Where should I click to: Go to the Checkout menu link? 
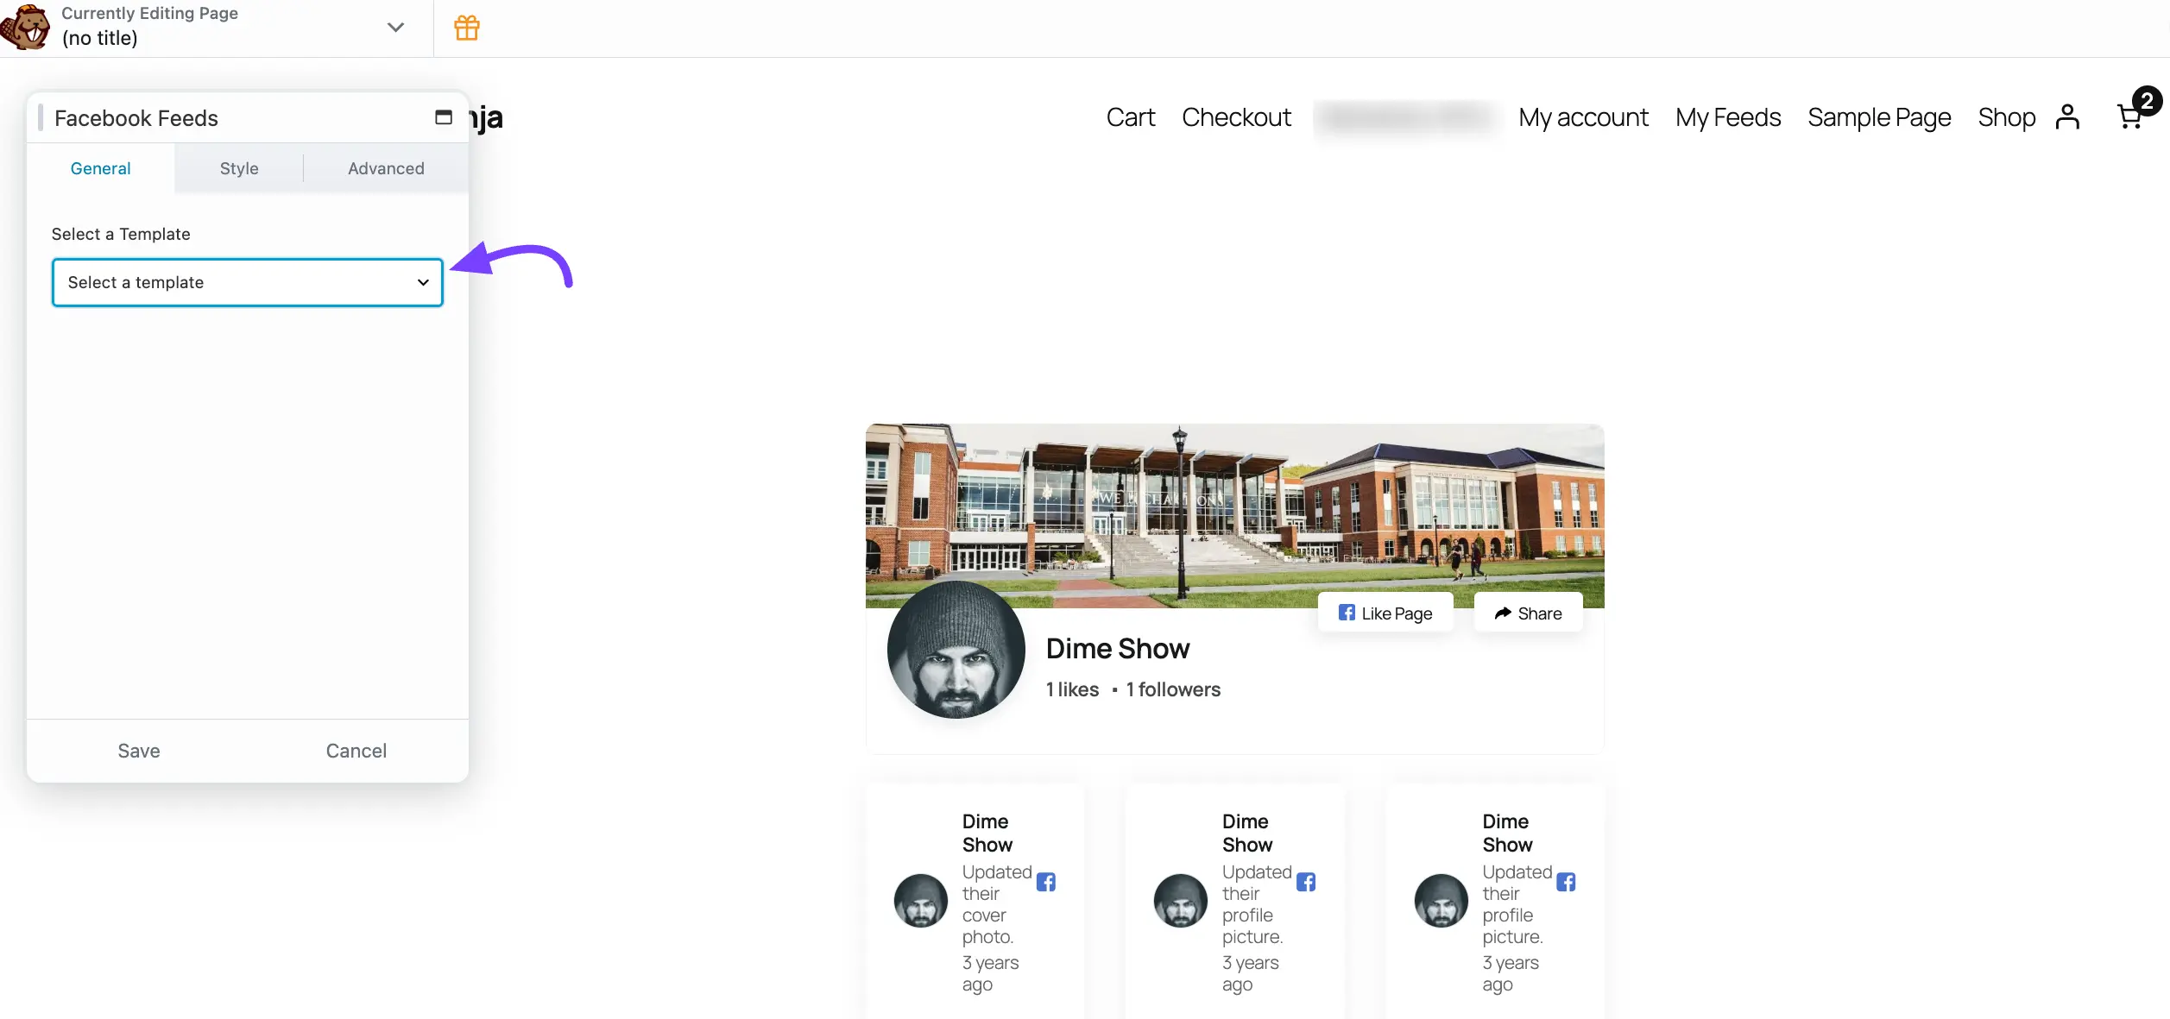(x=1236, y=117)
